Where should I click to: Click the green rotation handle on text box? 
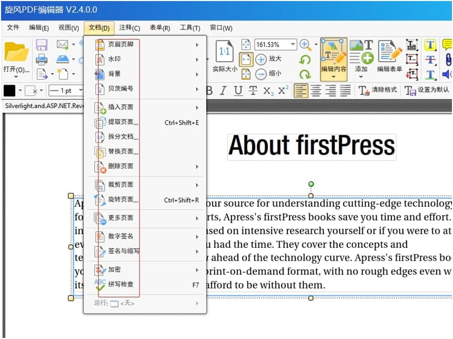[311, 184]
